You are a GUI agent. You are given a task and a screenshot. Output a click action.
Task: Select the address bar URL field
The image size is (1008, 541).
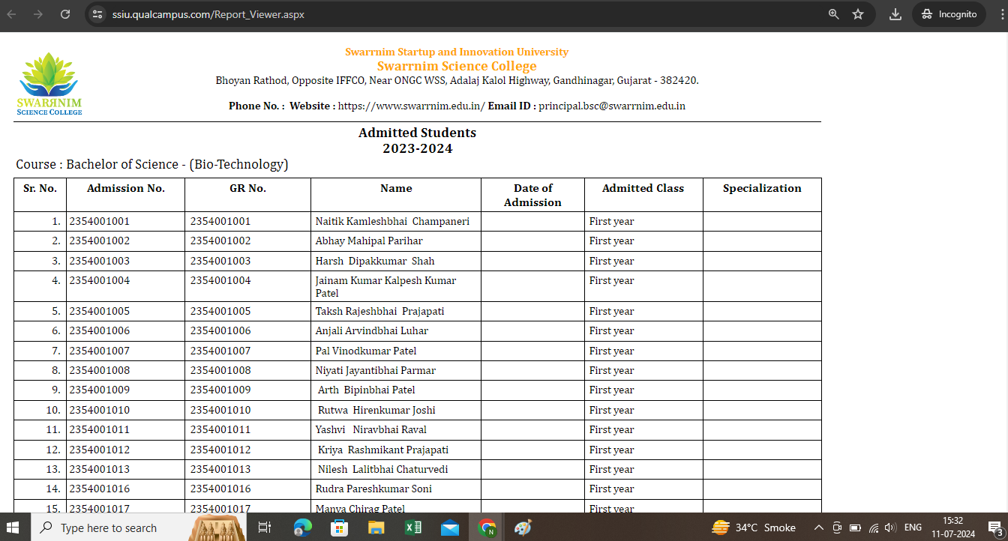[465, 14]
